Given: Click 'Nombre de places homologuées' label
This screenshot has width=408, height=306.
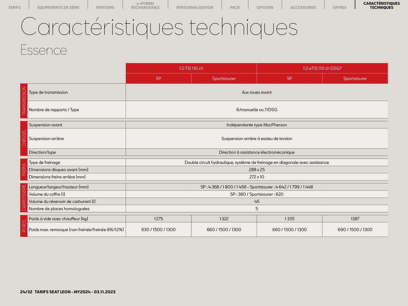Looking at the screenshot, I should click(59, 209).
